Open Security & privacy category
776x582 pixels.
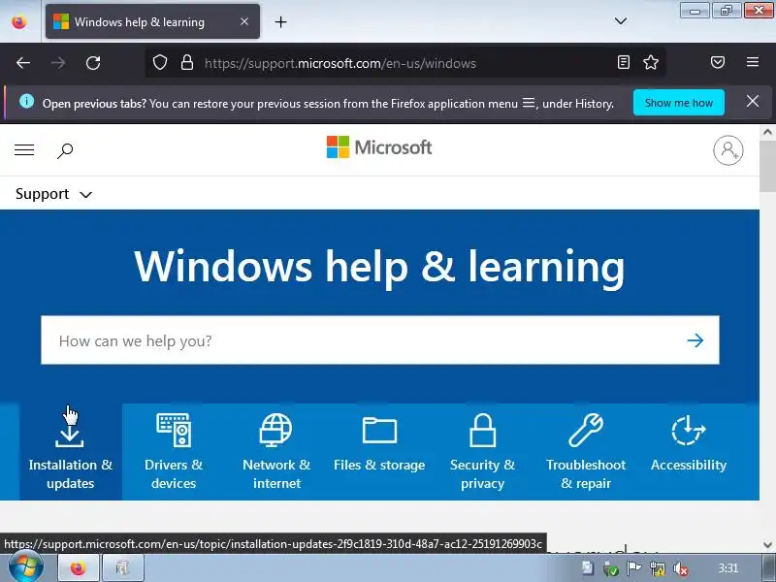coord(482,451)
